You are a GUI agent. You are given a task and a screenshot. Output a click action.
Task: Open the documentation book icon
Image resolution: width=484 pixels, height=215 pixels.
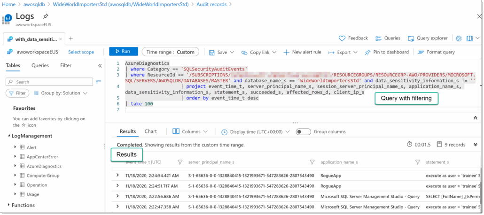click(x=469, y=38)
